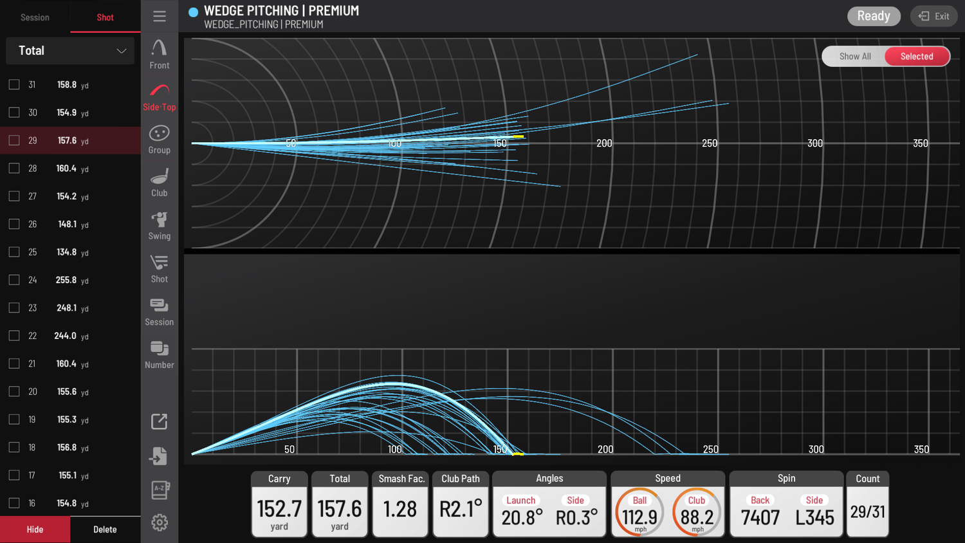Screen dimensions: 965x543
Task: Click the Hide button
Action: click(35, 529)
